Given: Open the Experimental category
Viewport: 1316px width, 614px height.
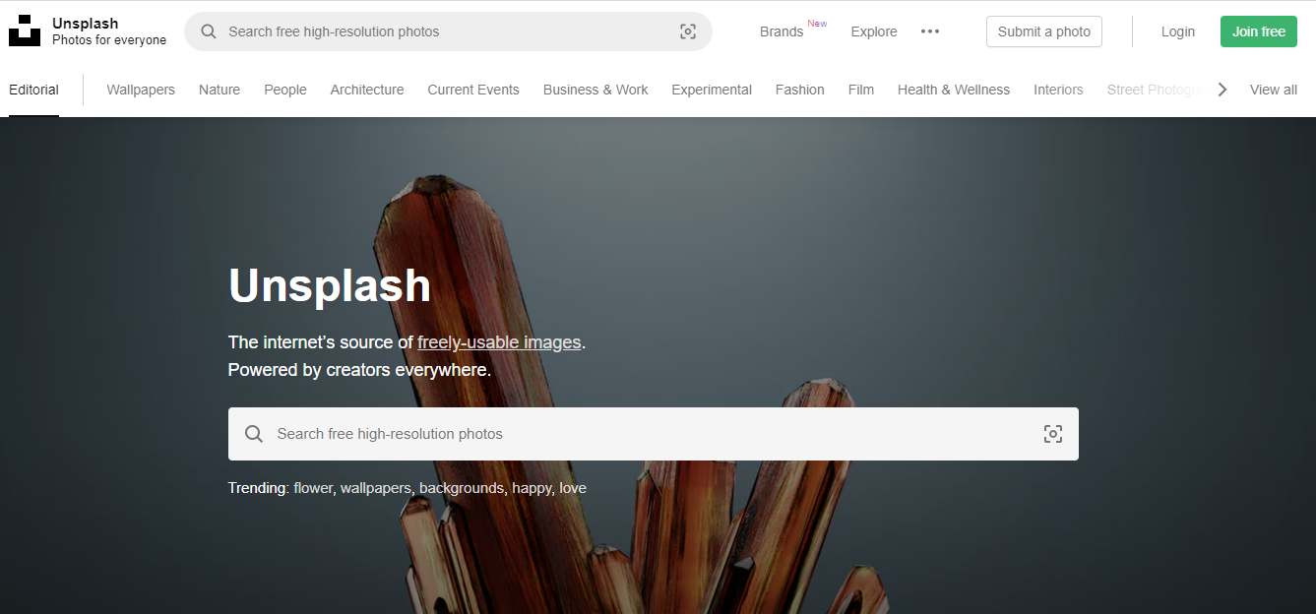Looking at the screenshot, I should point(712,90).
